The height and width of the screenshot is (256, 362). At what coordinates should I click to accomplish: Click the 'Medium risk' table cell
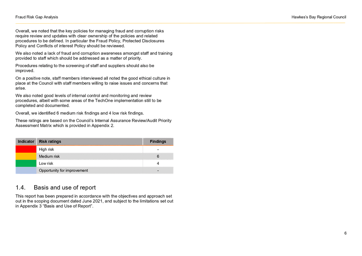click(90, 156)
